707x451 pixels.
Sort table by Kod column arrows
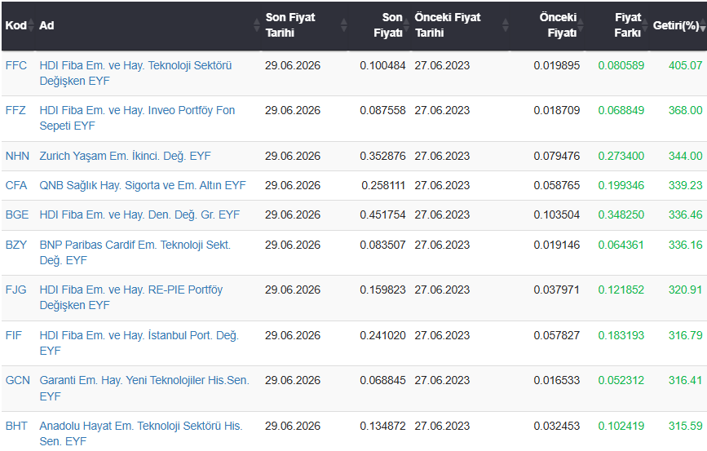(31, 25)
